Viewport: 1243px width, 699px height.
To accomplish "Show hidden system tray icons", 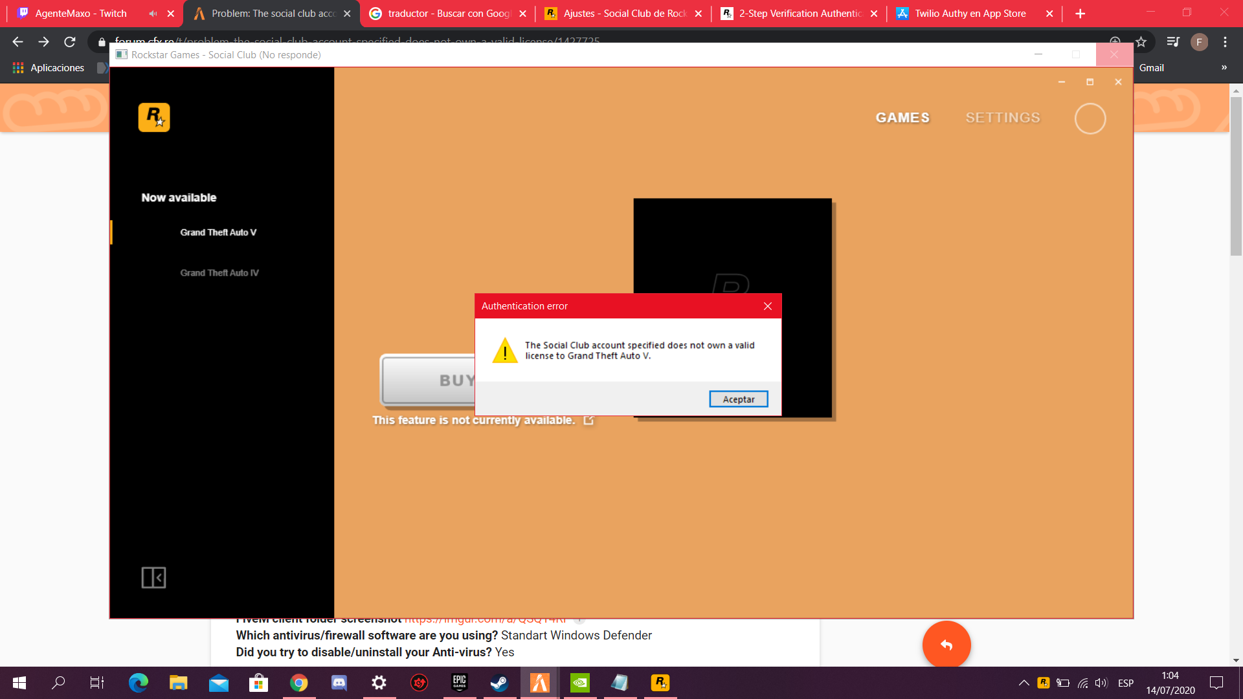I will (x=1024, y=683).
